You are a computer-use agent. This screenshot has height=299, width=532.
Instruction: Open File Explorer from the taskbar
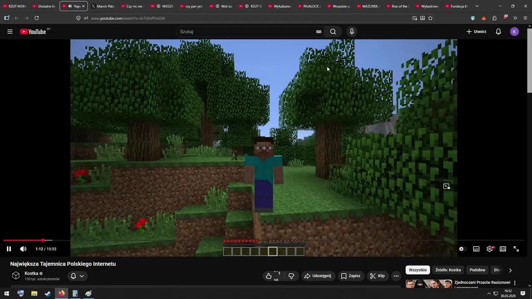[34, 294]
